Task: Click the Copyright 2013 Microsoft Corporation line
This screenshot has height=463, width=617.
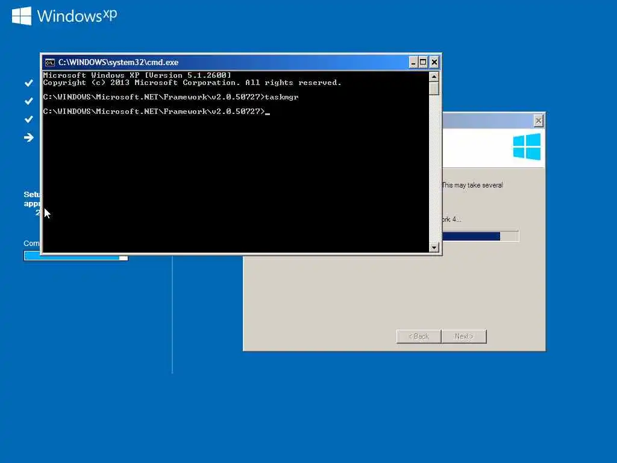Action: point(192,83)
